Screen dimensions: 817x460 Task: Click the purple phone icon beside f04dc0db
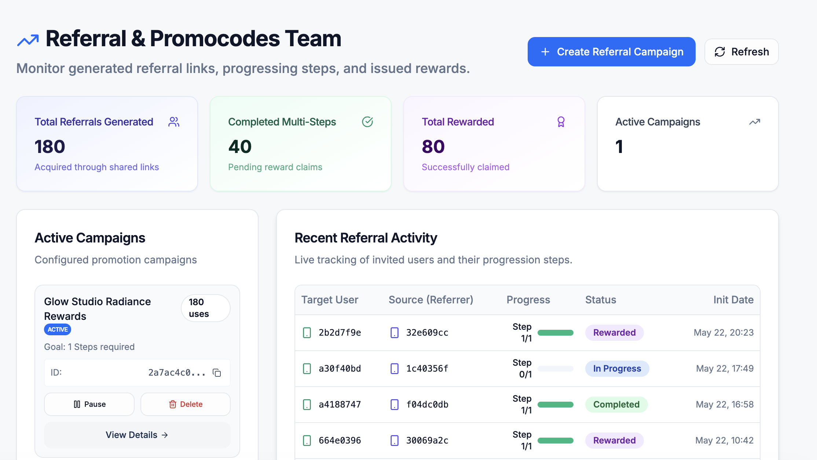coord(395,405)
